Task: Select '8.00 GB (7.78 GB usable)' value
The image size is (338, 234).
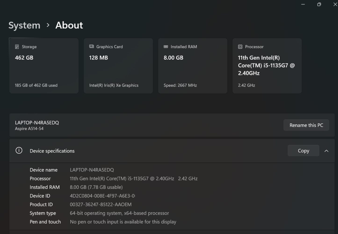Action: 96,187
